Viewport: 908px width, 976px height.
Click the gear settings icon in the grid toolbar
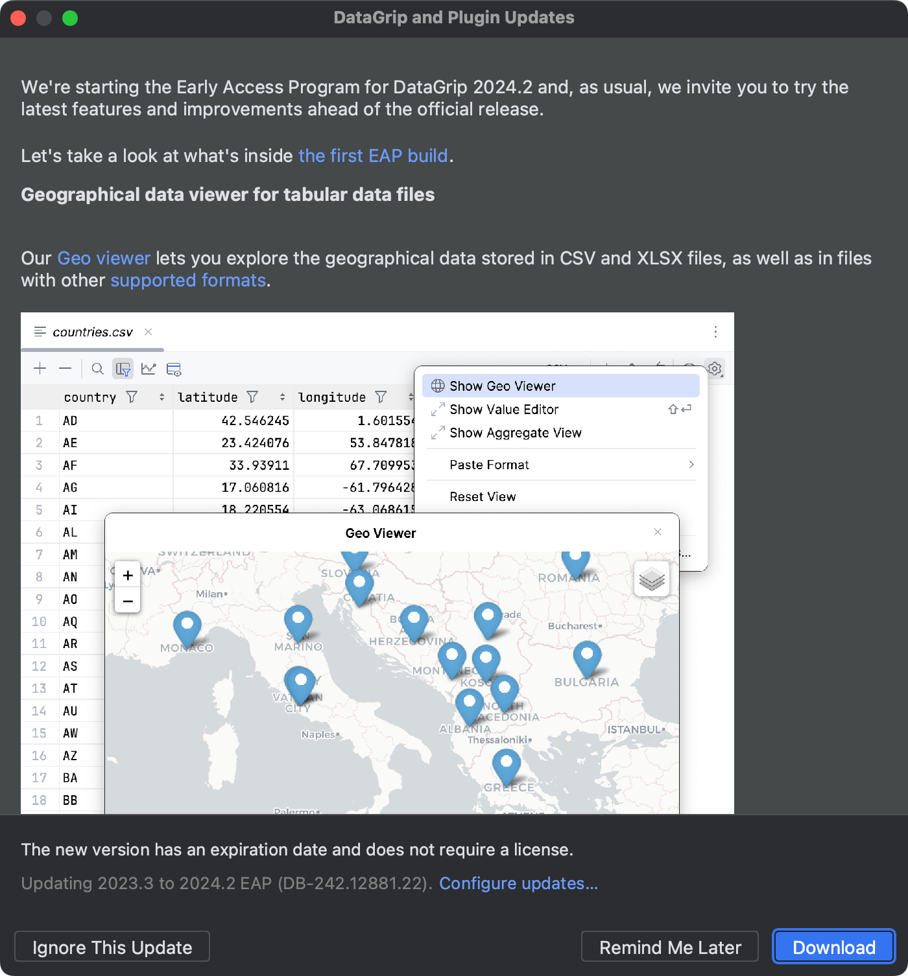pyautogui.click(x=715, y=369)
